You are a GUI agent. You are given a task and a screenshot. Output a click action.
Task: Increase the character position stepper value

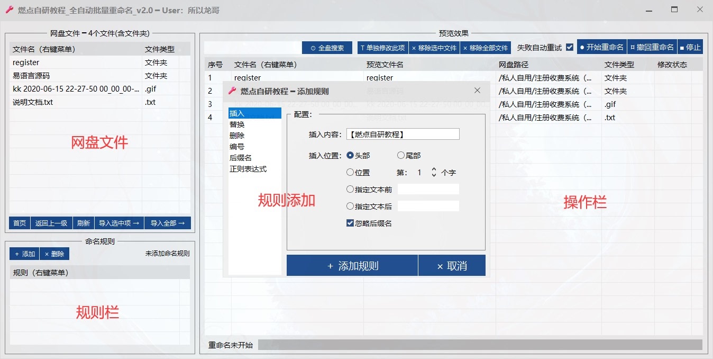tap(434, 169)
